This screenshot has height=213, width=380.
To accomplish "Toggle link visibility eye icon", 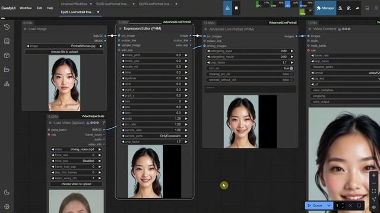I will point(373,207).
